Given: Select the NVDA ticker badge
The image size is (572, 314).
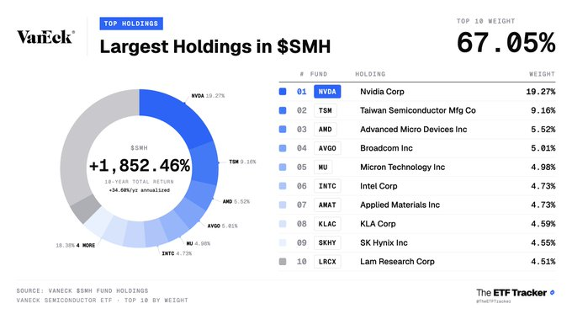Looking at the screenshot, I should pyautogui.click(x=327, y=92).
